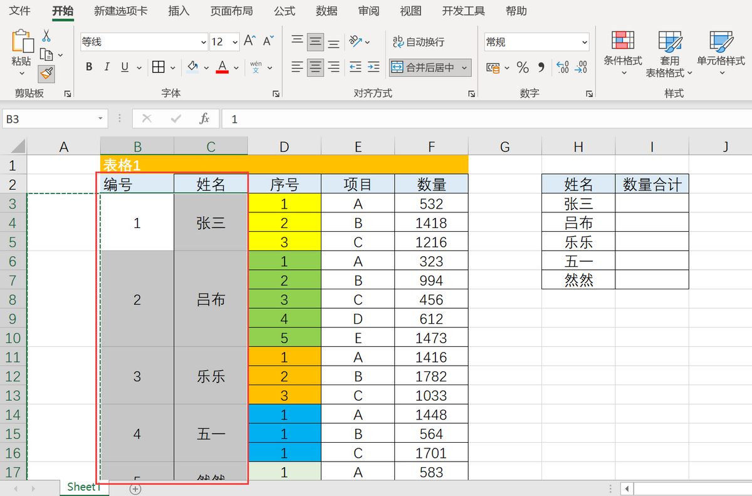Align text left
Viewport: 752px width, 496px height.
click(x=298, y=67)
